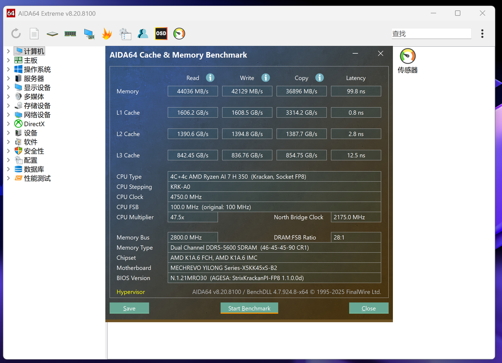Expand the 显示设备 tree node chevron

click(8, 88)
